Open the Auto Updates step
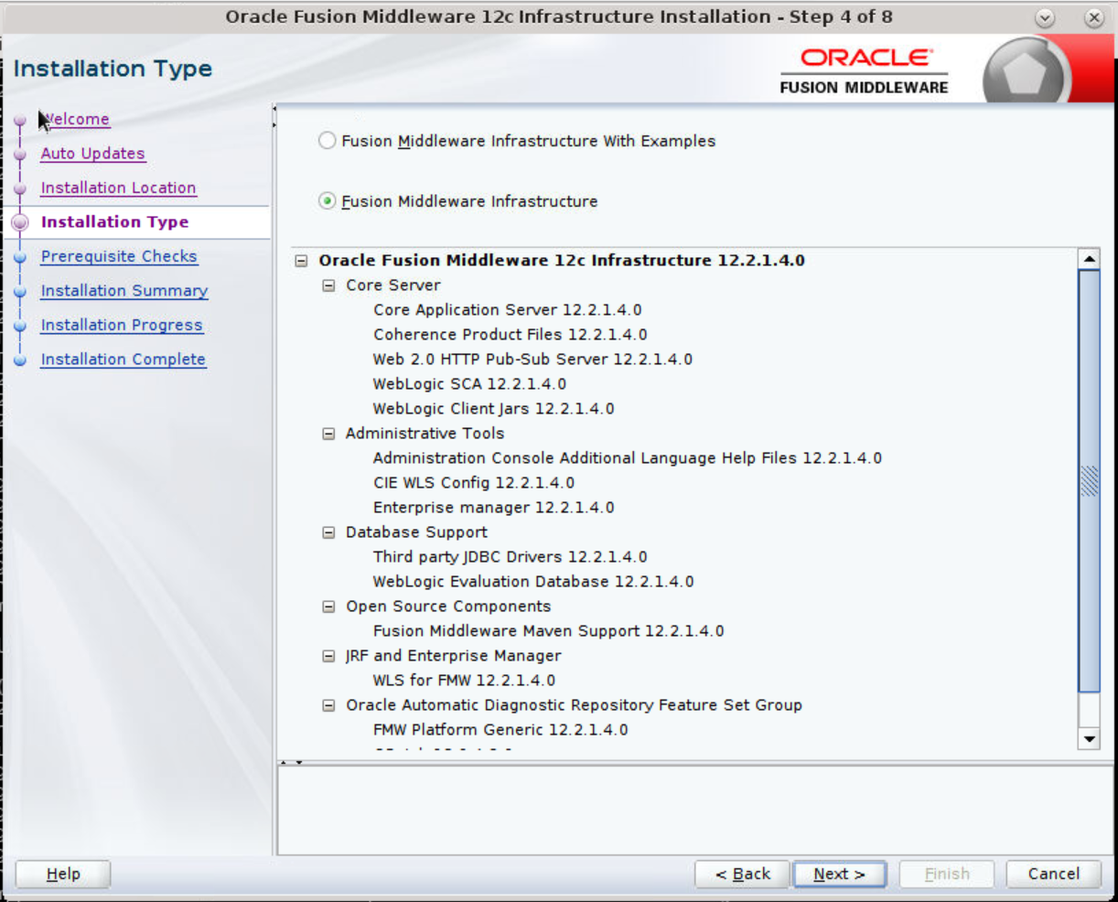Viewport: 1118px width, 902px height. point(92,154)
